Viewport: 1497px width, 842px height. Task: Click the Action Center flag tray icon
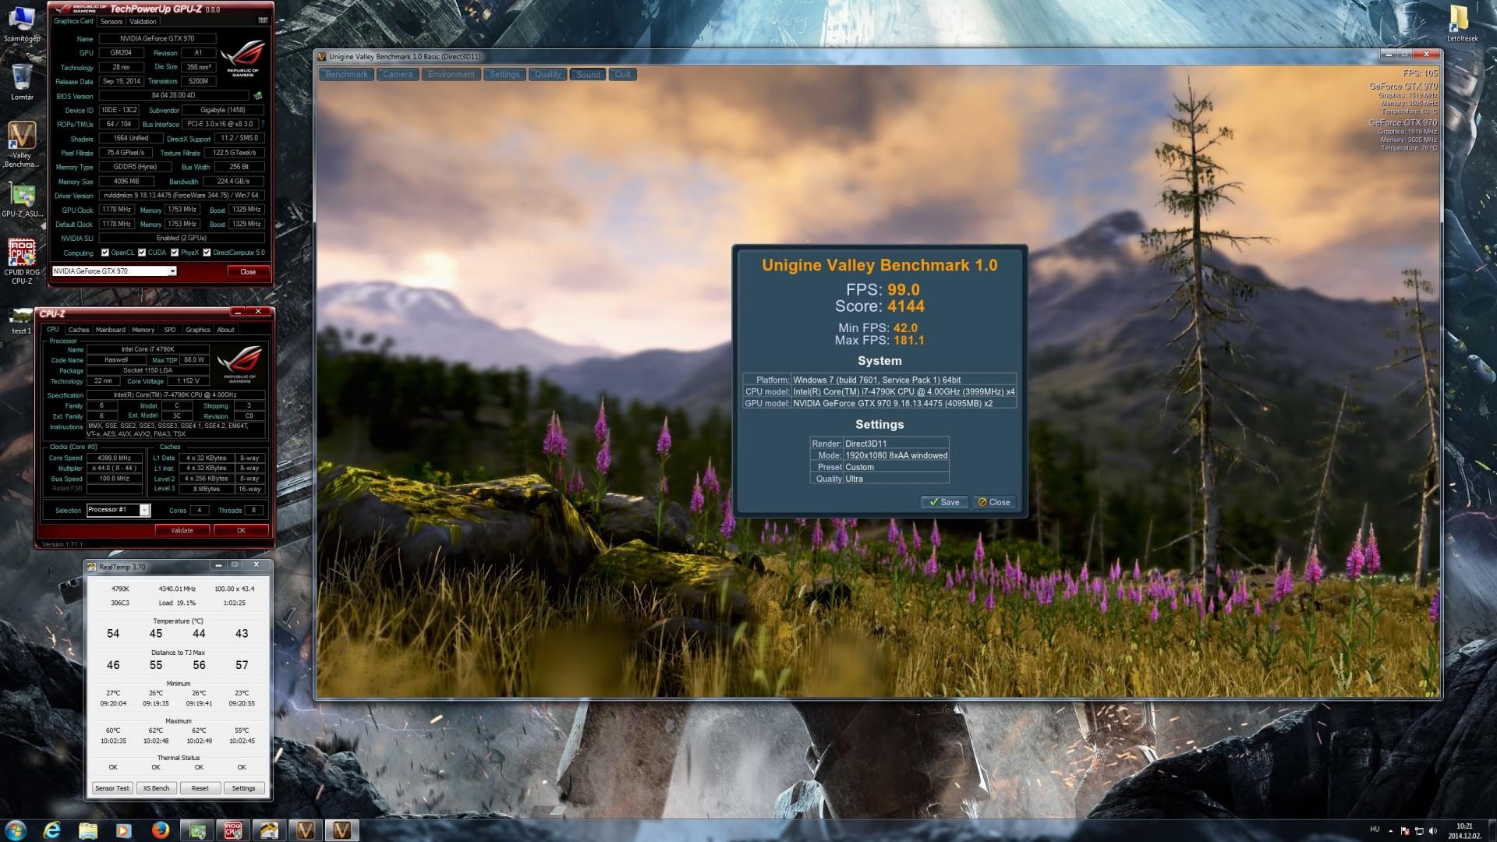pos(1405,831)
